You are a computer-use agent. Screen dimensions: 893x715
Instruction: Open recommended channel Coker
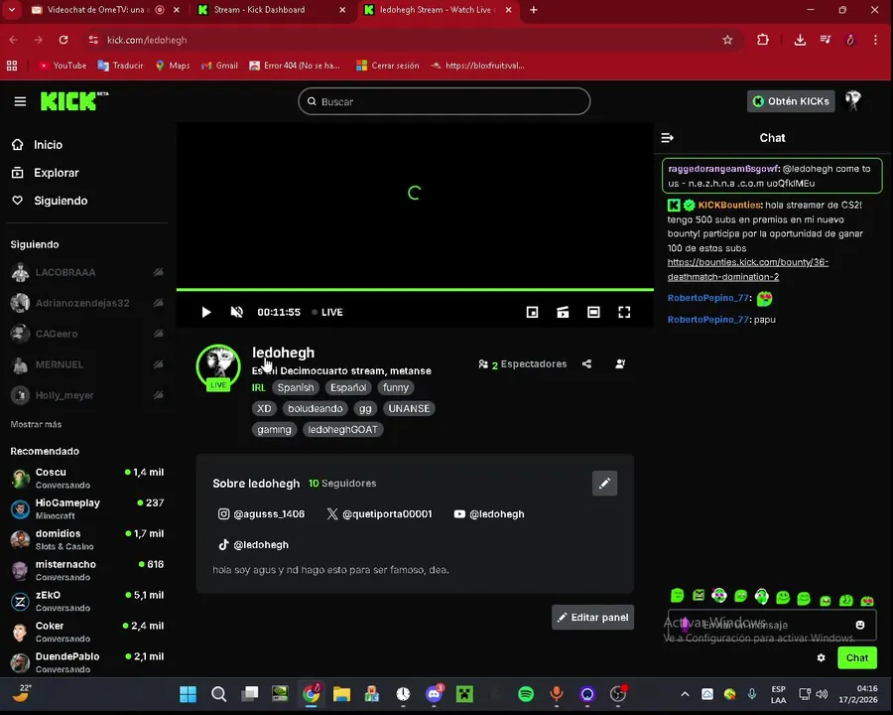(x=87, y=633)
